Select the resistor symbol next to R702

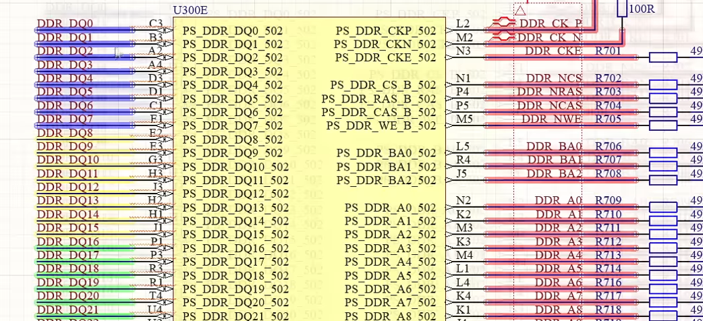point(663,84)
